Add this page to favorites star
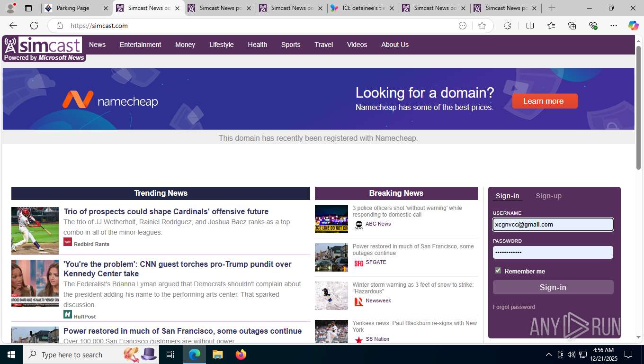 tap(482, 26)
